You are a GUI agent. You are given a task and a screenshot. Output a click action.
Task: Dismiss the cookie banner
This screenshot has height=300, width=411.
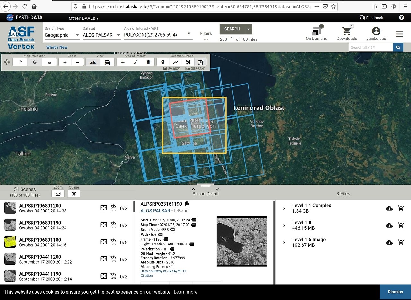(x=395, y=292)
